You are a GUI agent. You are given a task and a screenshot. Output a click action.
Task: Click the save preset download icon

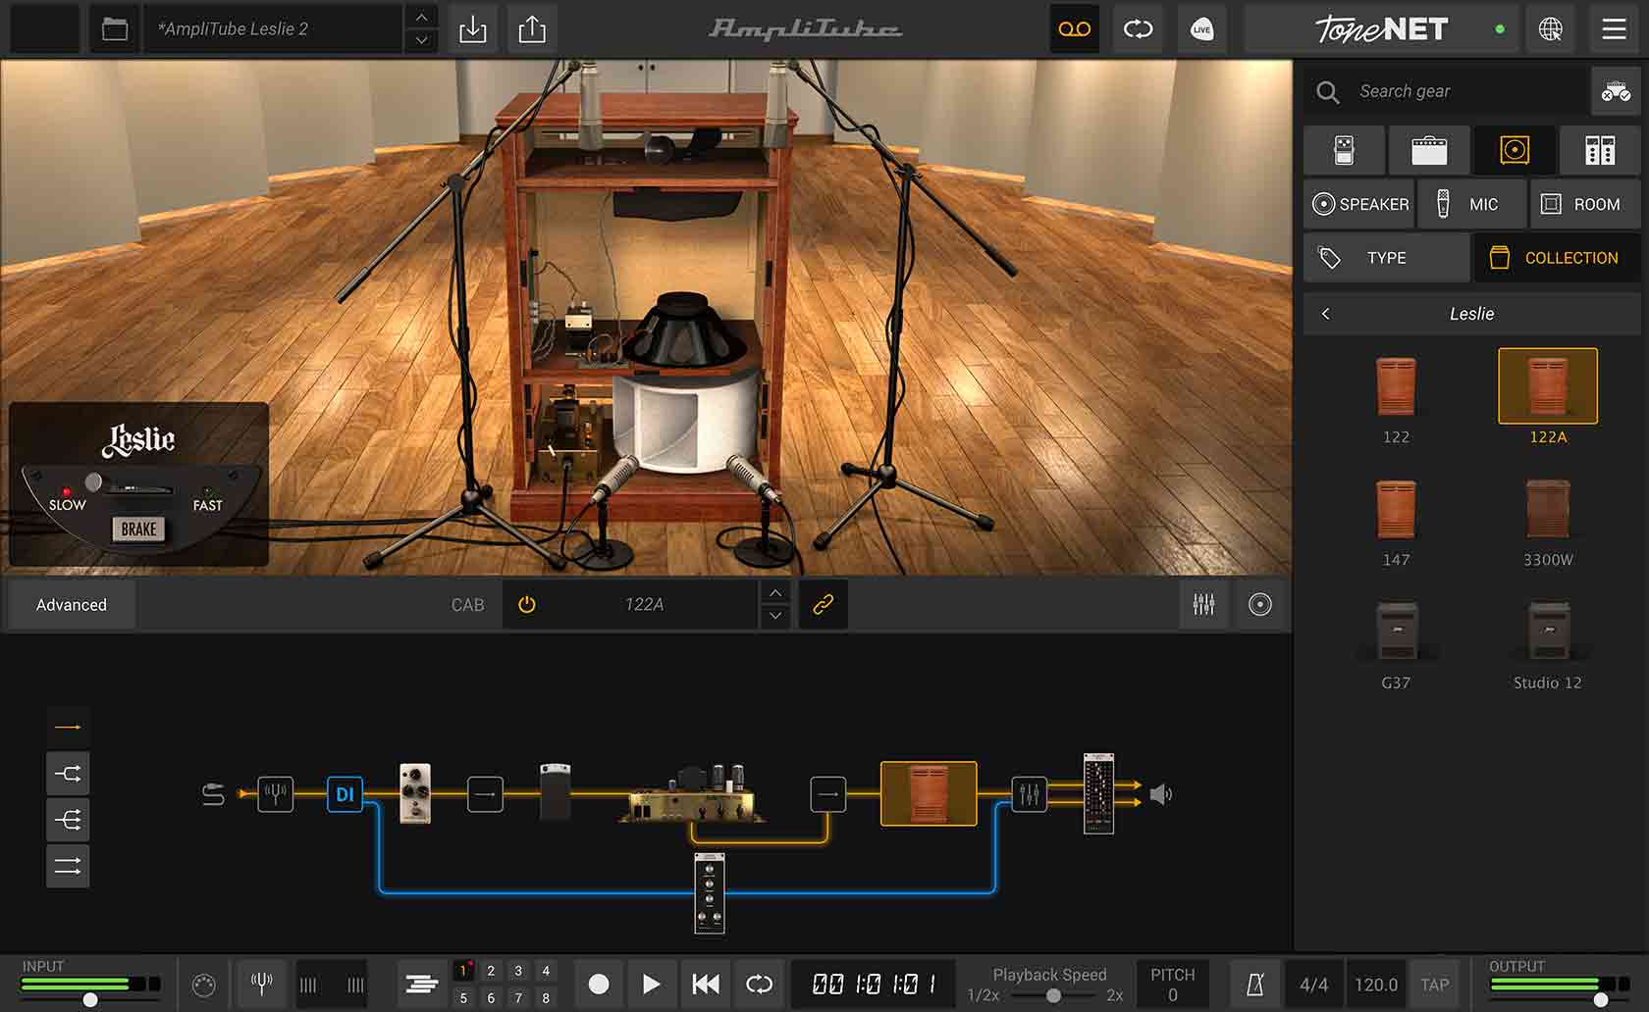tap(472, 29)
